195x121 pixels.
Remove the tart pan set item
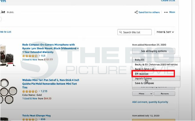(x=164, y=94)
